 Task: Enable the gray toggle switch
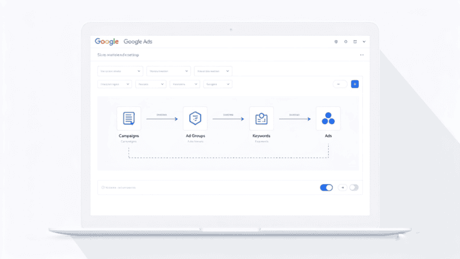tap(354, 188)
